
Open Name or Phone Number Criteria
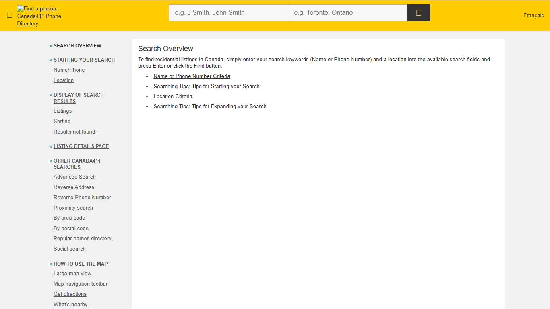coord(192,76)
